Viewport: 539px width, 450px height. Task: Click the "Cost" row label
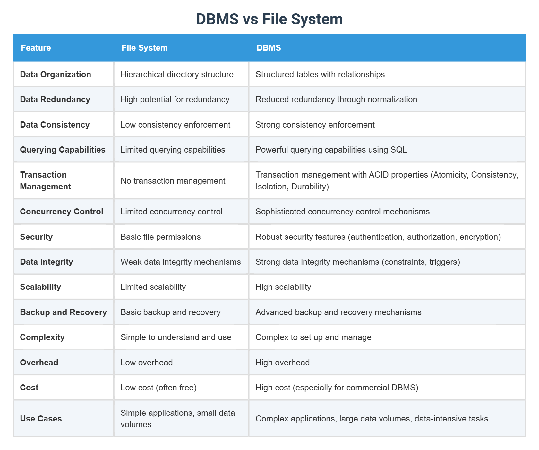click(x=64, y=388)
